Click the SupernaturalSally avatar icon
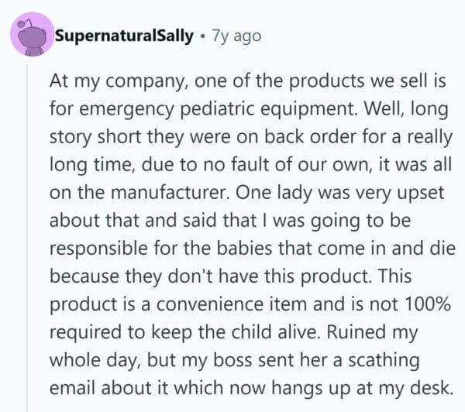Screen dimensions: 465x412 (x=32, y=36)
